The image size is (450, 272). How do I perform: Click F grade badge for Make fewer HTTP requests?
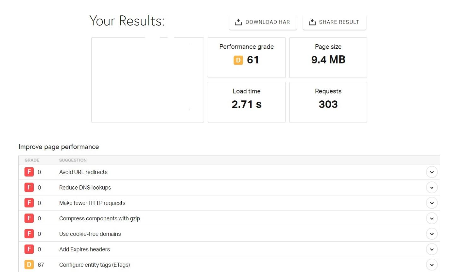(x=29, y=203)
